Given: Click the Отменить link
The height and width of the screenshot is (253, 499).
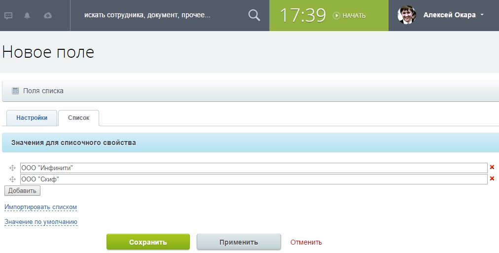Looking at the screenshot, I should click(x=306, y=242).
